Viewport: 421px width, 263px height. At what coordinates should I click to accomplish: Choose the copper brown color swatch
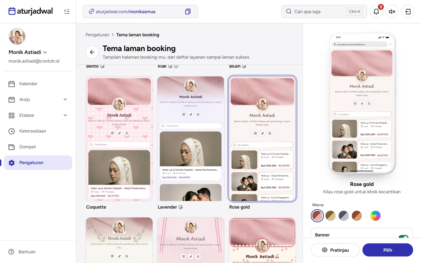pos(357,216)
